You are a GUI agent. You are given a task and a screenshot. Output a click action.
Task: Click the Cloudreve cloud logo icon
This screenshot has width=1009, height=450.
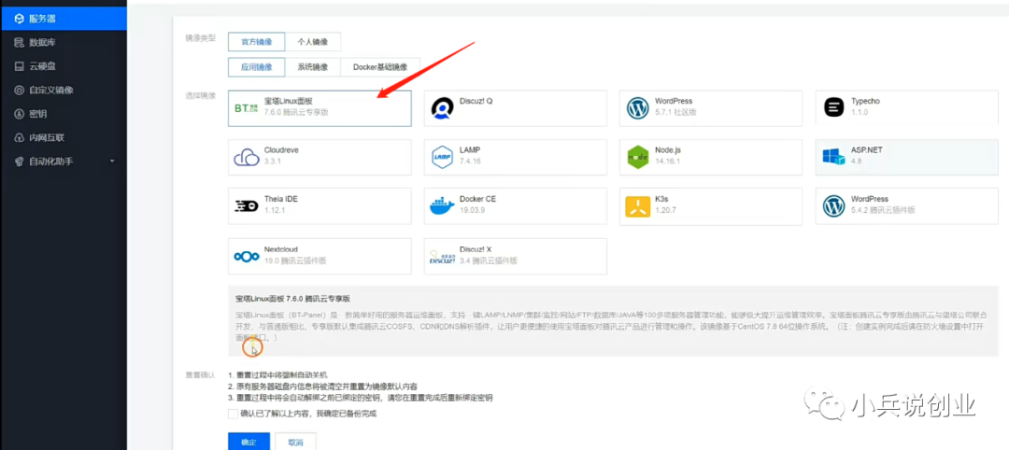click(x=246, y=158)
